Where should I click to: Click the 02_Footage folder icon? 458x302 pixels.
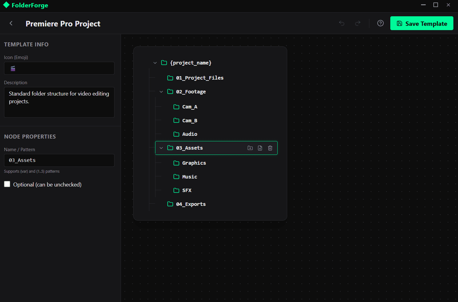(x=170, y=92)
